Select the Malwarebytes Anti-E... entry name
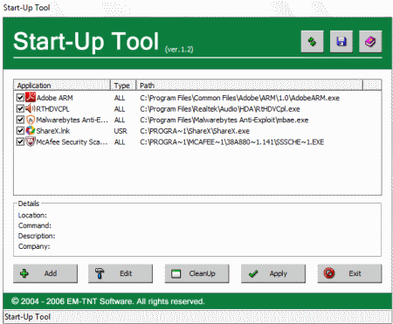This screenshot has height=324, width=393. (72, 120)
